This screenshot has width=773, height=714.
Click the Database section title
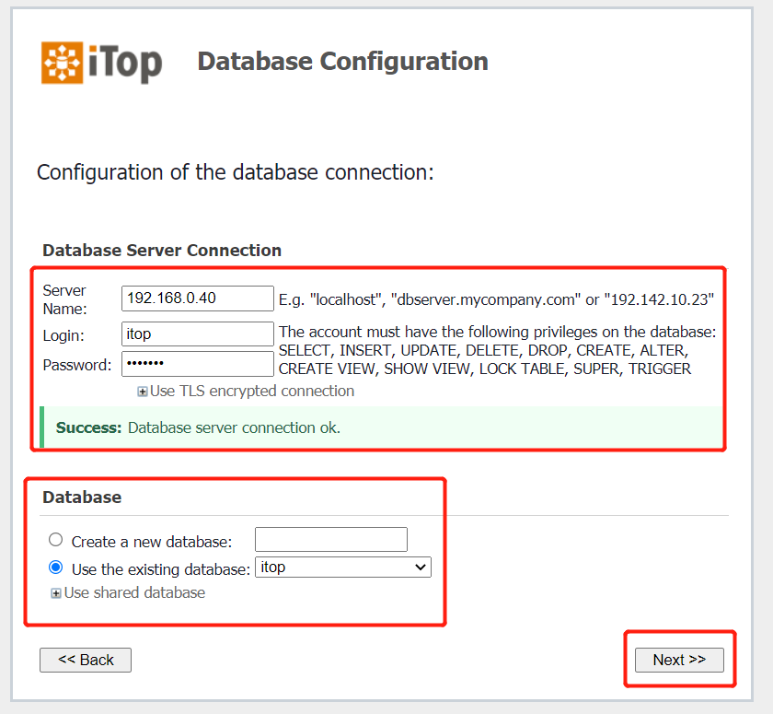[82, 497]
